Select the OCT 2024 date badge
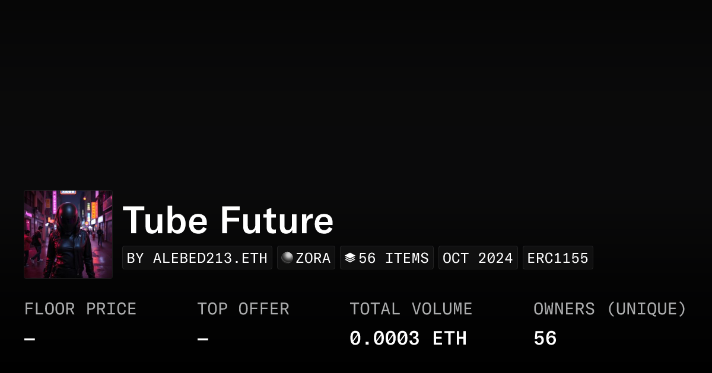 478,258
